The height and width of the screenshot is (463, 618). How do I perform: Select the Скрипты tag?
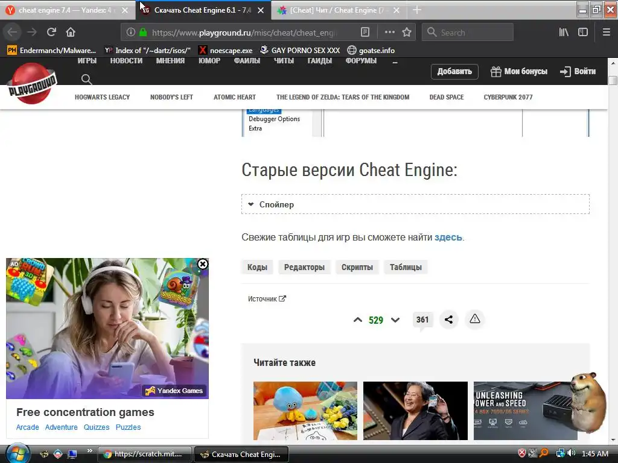tap(357, 267)
